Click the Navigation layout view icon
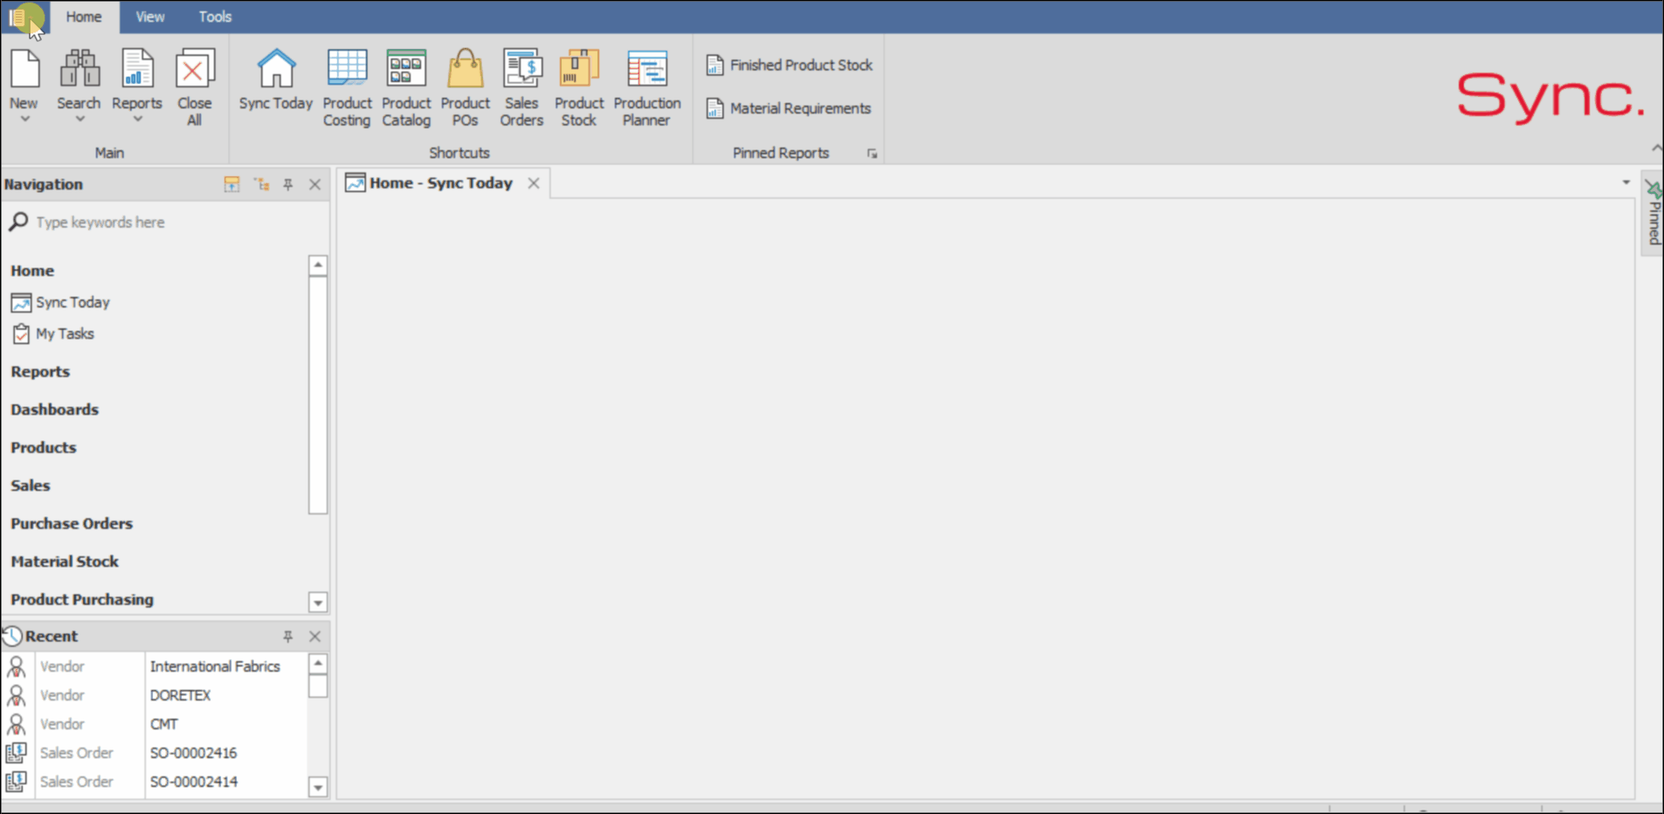 point(231,184)
